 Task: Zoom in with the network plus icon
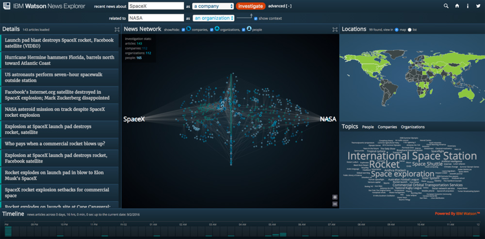(x=335, y=197)
